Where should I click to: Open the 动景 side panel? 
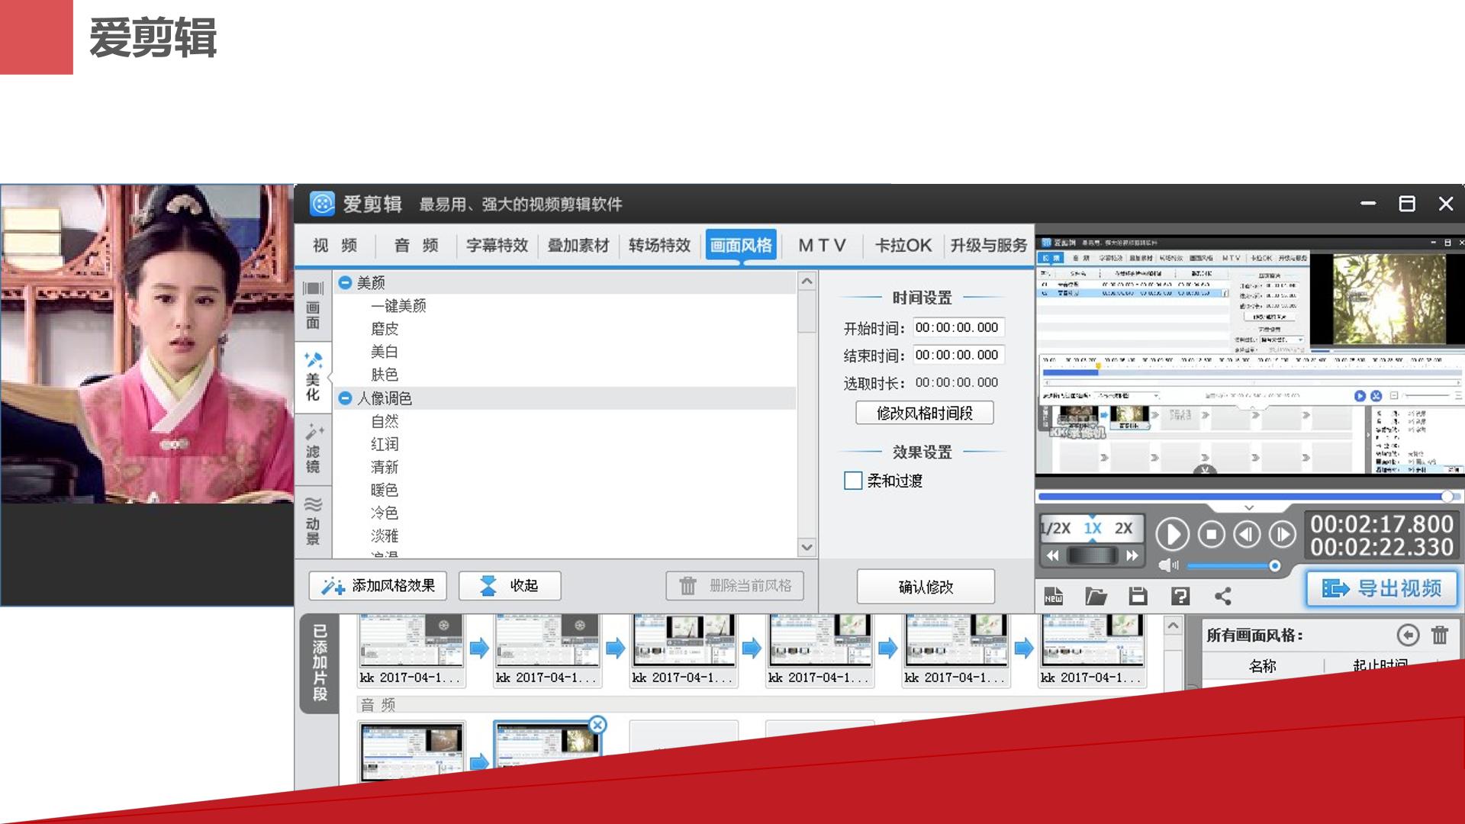coord(313,522)
